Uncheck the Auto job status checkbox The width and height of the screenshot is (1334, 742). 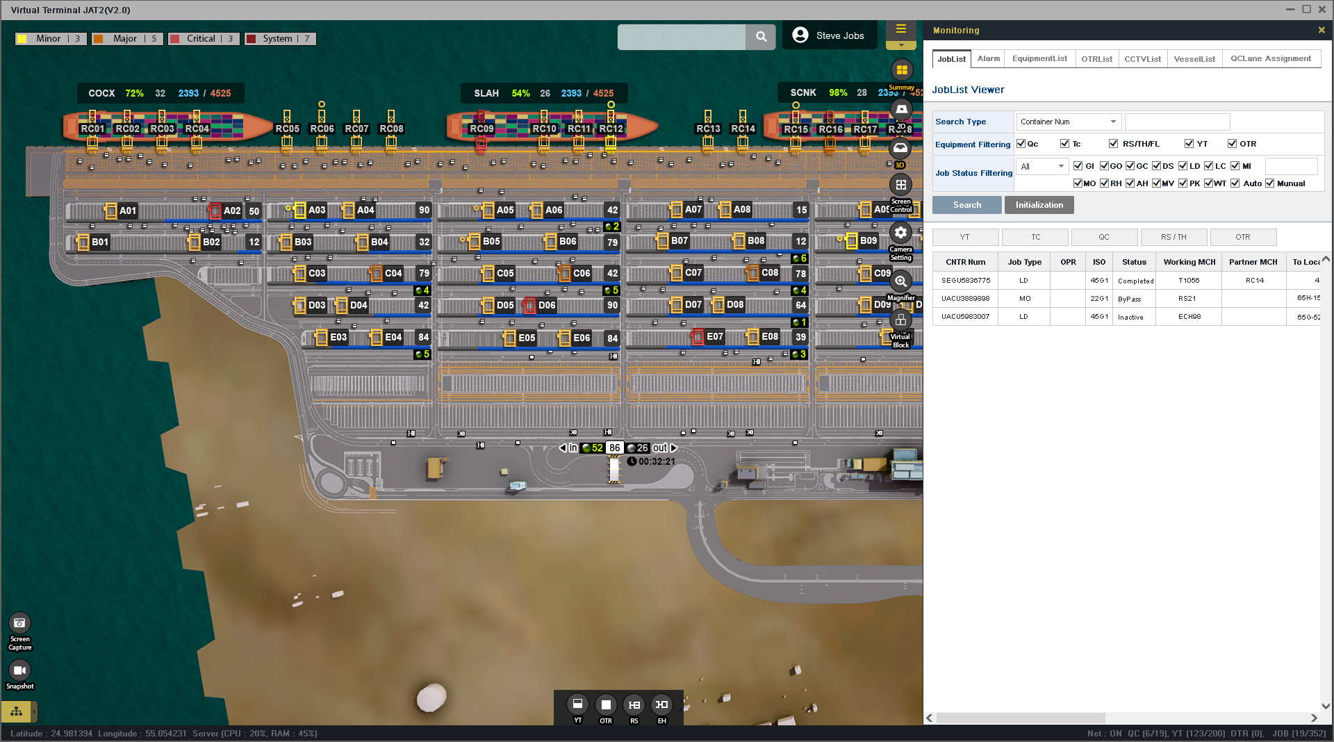click(x=1235, y=183)
